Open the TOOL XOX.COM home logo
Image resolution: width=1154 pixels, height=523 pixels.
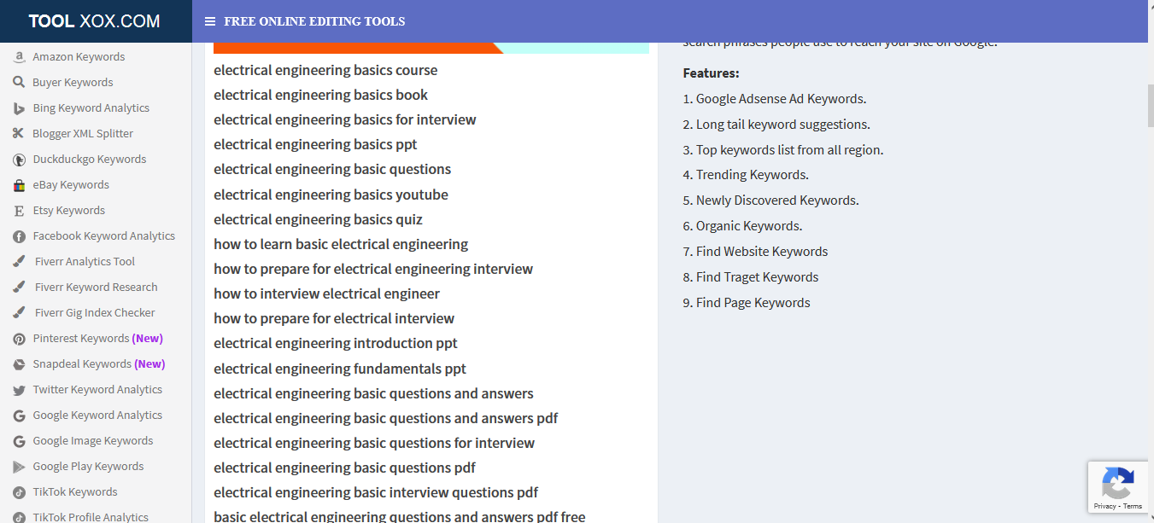[94, 21]
